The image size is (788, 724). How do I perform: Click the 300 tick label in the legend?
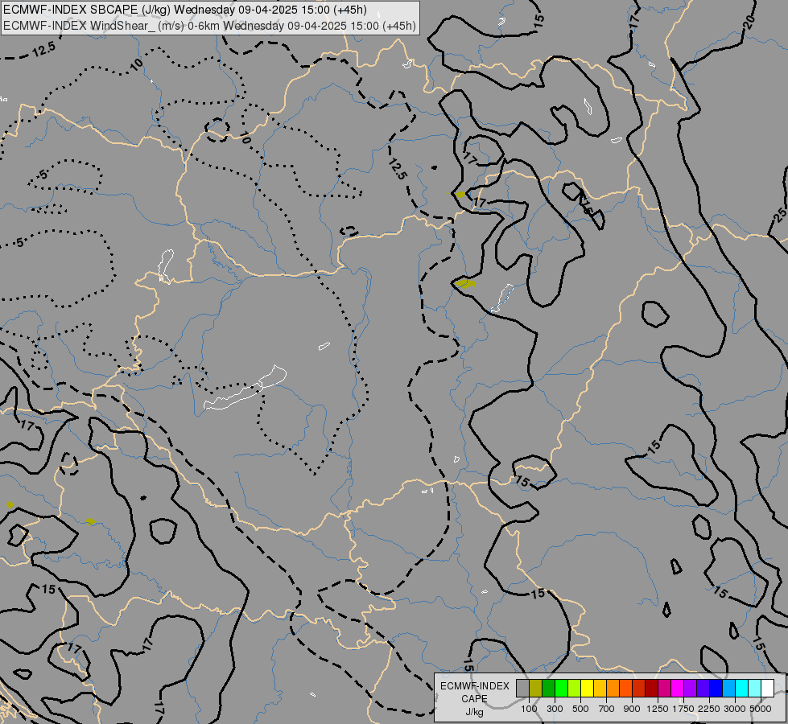(x=555, y=709)
